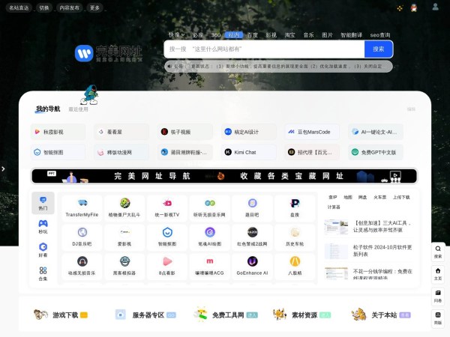Open the GoEnhance AI tile

(253, 266)
